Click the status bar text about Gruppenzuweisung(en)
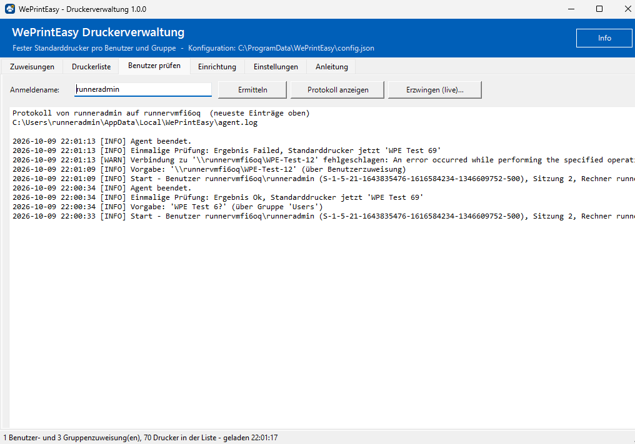The height and width of the screenshot is (444, 635). coord(141,438)
